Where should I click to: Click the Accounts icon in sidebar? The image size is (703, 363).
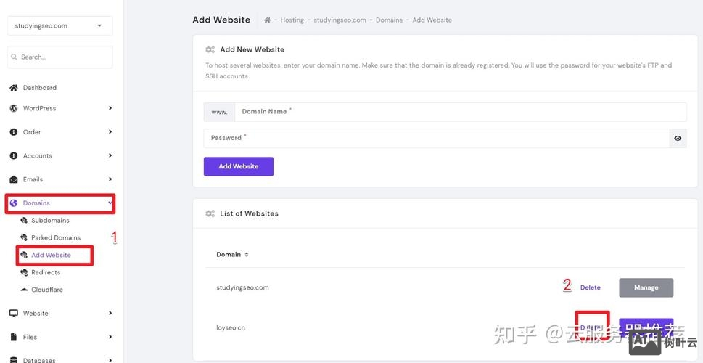(13, 155)
